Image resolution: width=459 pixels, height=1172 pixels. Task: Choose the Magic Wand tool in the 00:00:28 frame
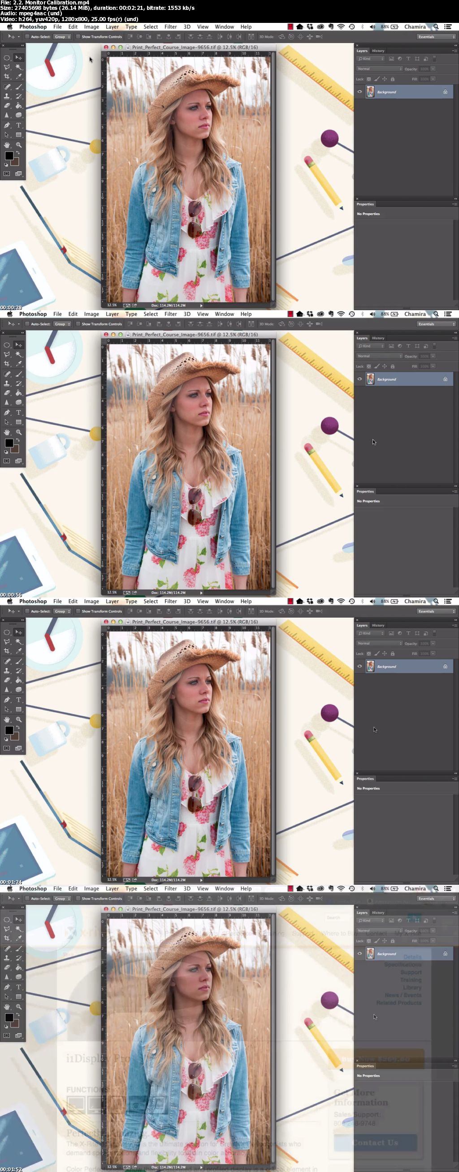tap(19, 67)
